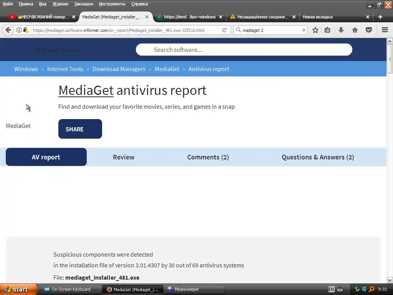Open the Windows breadcrumb link

tap(26, 69)
